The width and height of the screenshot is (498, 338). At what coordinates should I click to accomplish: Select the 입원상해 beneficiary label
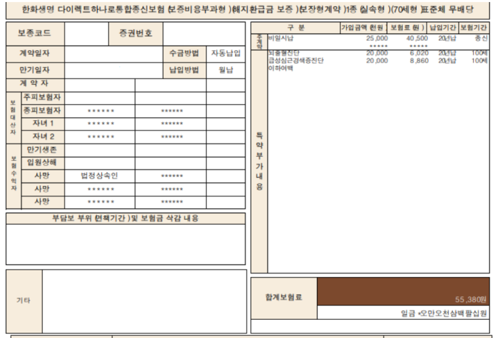point(42,163)
